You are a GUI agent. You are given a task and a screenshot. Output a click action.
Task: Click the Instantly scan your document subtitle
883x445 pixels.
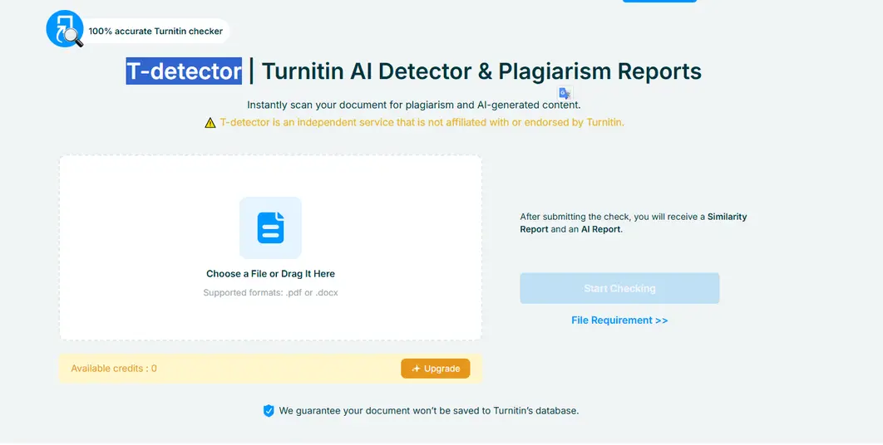pyautogui.click(x=413, y=105)
